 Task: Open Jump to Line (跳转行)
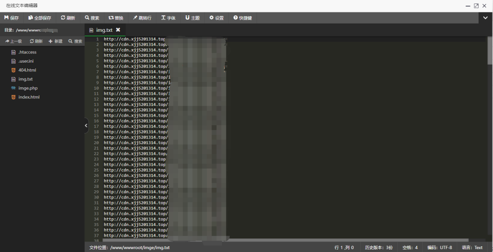(x=142, y=18)
